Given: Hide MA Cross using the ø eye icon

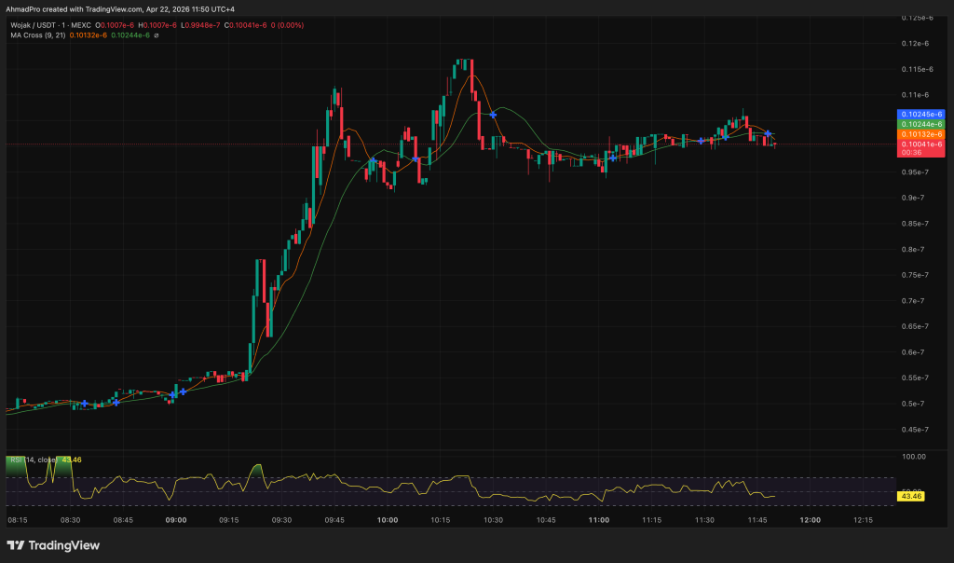Looking at the screenshot, I should [157, 35].
